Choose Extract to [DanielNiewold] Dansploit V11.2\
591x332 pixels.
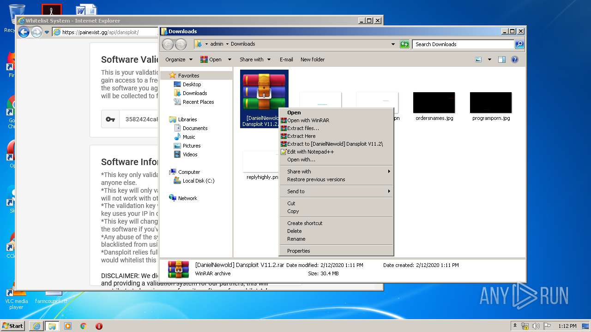tap(336, 144)
